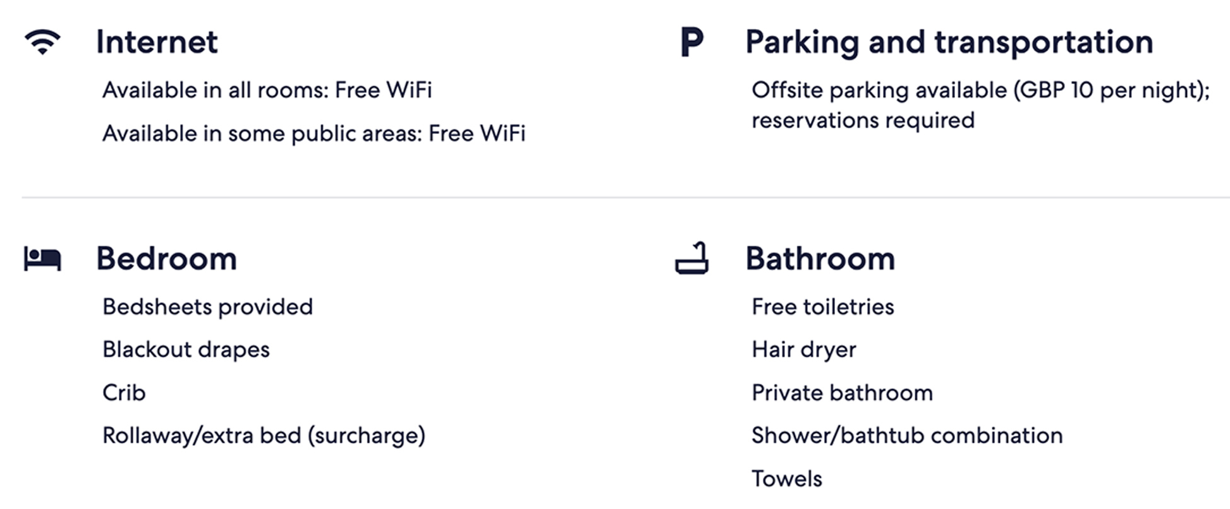
Task: Select the Shower/bathtub combination item
Action: 908,436
